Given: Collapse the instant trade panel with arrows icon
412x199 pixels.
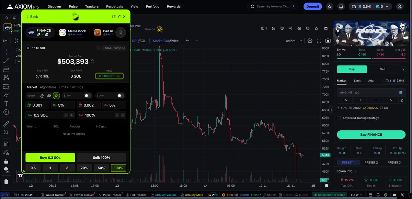Looking at the screenshot, I should [x=119, y=16].
